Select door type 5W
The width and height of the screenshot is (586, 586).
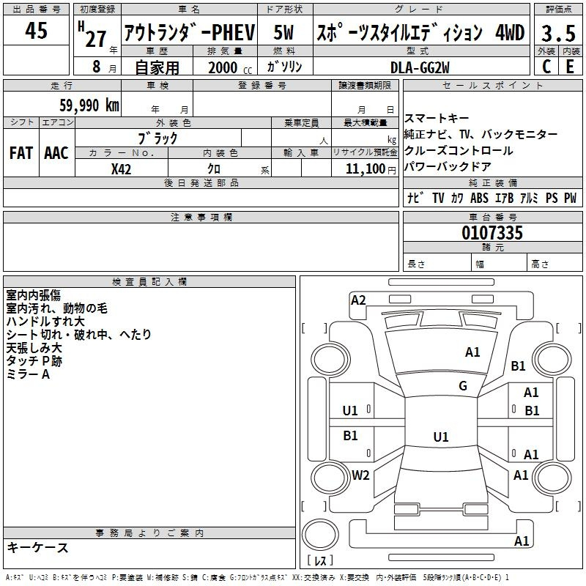click(283, 32)
